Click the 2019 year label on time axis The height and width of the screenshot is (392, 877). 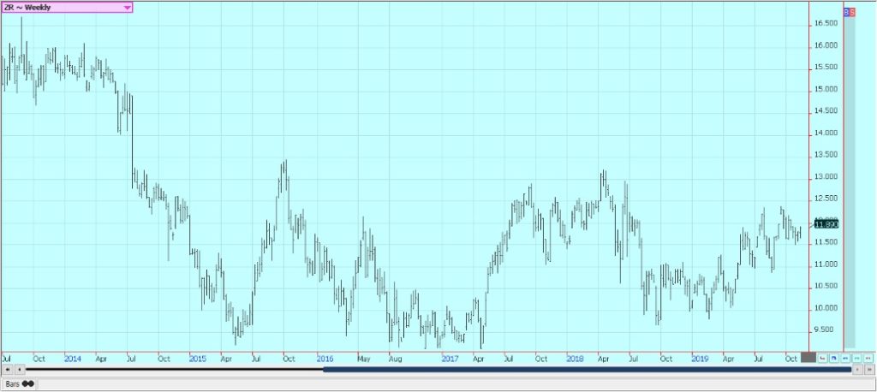pos(701,358)
